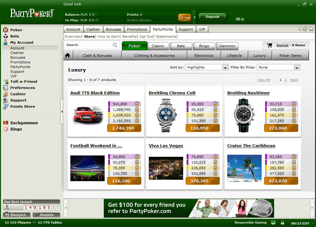The height and width of the screenshot is (227, 316).
Task: Switch to the Cashier tab
Action: [93, 29]
